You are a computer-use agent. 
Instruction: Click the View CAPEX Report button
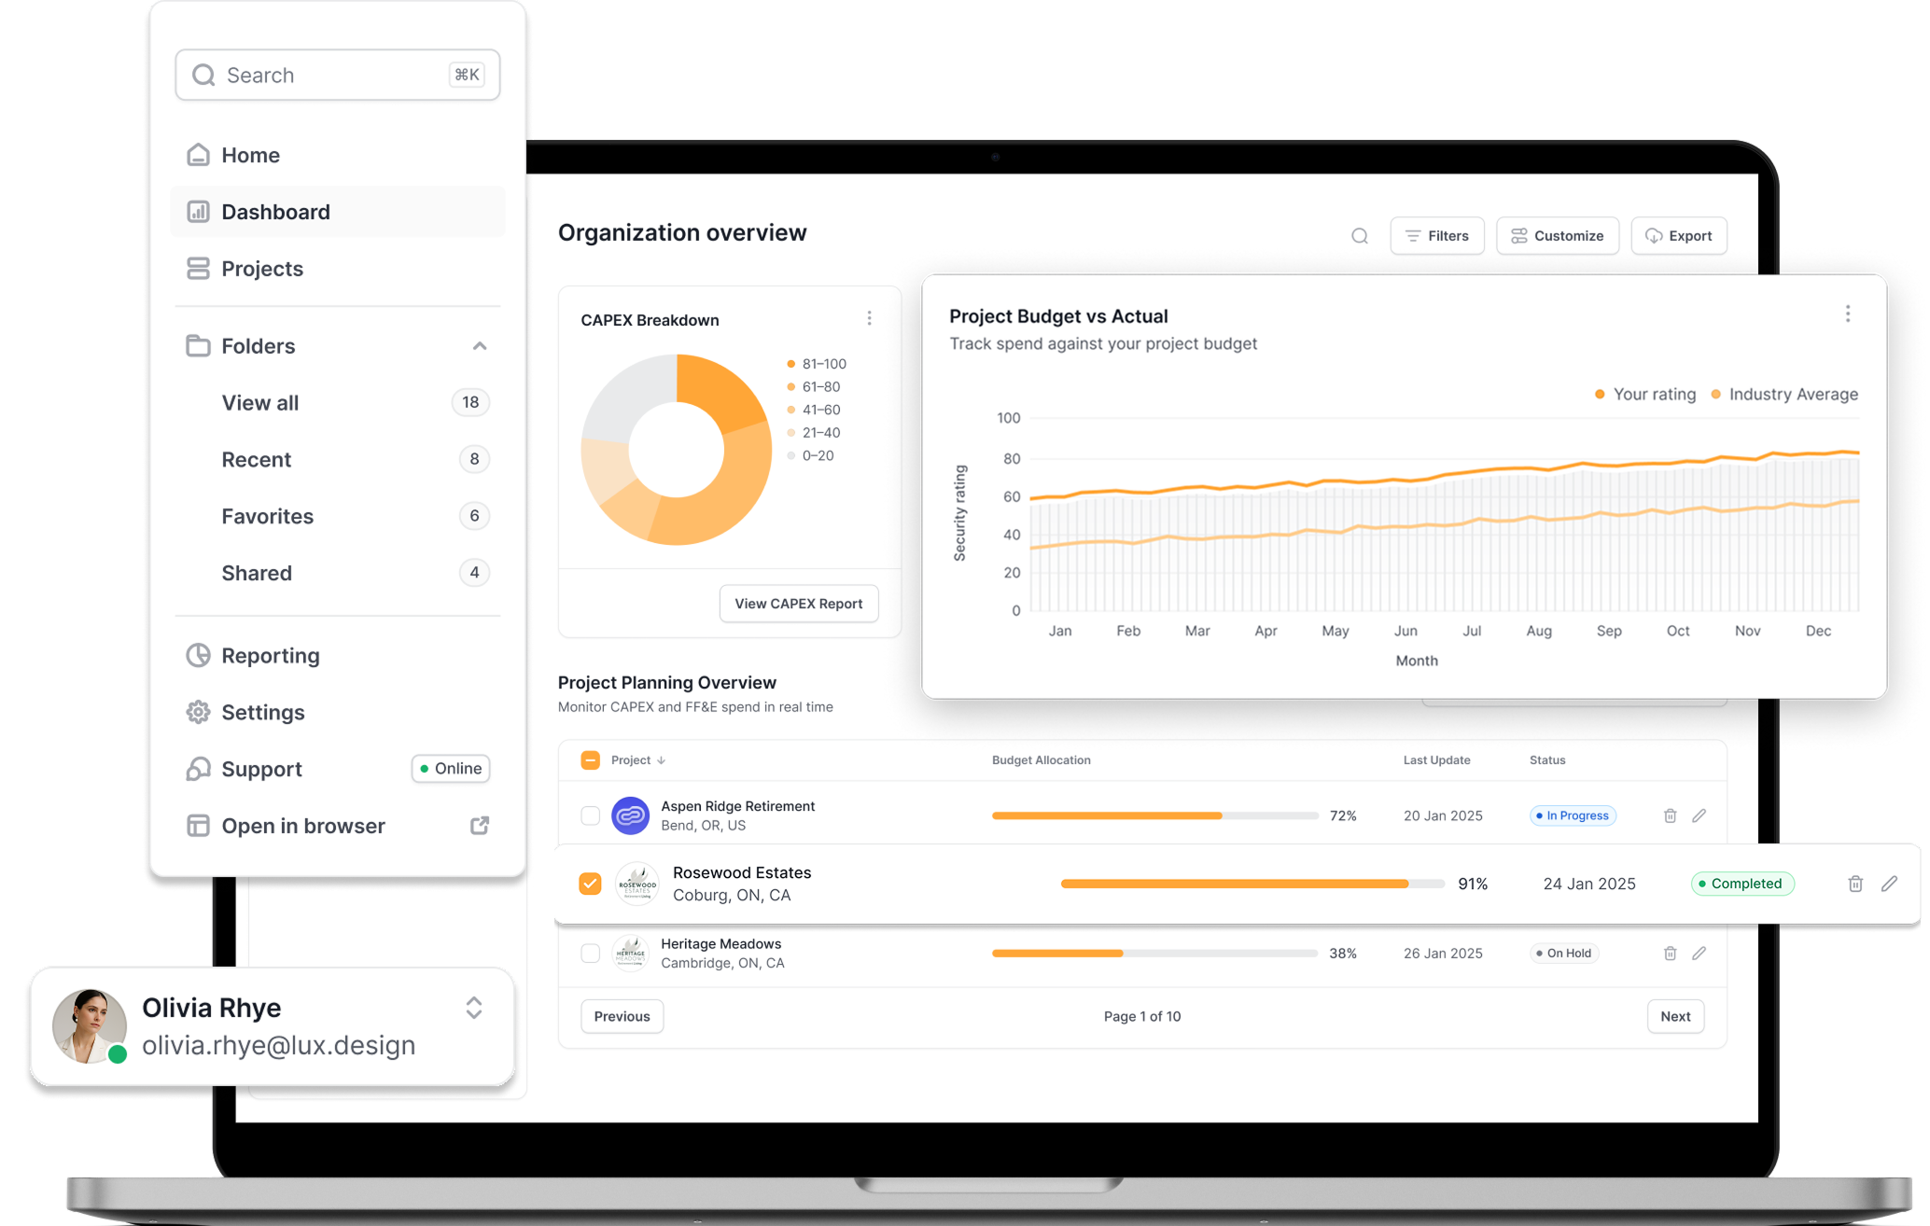coord(798,604)
